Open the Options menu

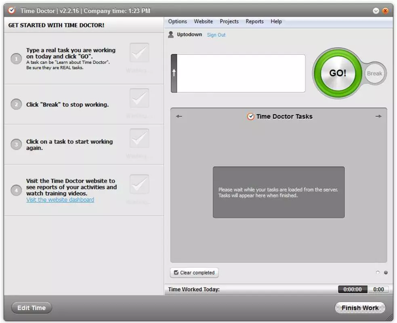177,21
